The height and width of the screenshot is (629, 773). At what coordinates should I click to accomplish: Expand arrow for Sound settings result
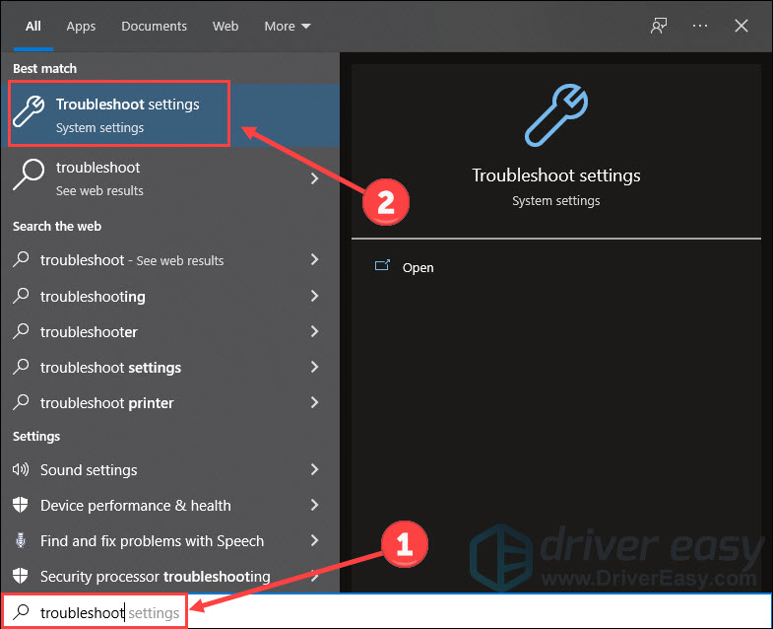(x=315, y=470)
